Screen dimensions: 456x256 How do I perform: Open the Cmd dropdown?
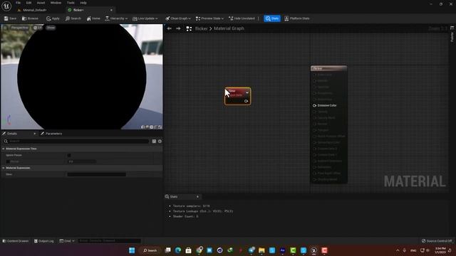click(67, 241)
